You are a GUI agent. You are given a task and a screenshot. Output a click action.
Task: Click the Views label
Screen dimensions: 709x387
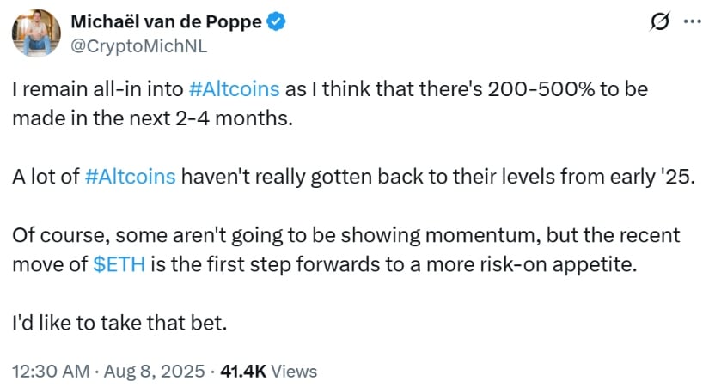click(x=294, y=372)
